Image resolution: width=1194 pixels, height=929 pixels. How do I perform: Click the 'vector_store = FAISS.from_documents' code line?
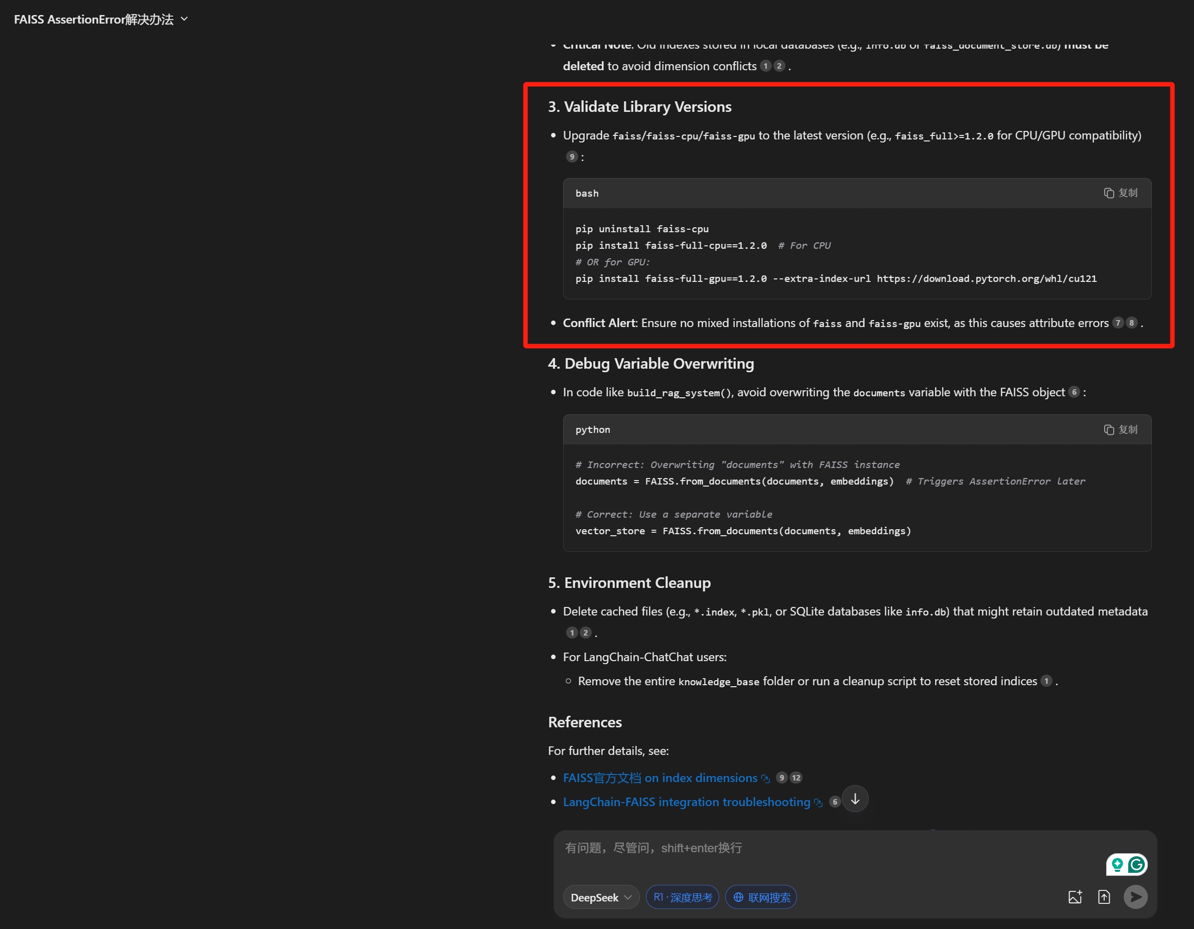743,531
